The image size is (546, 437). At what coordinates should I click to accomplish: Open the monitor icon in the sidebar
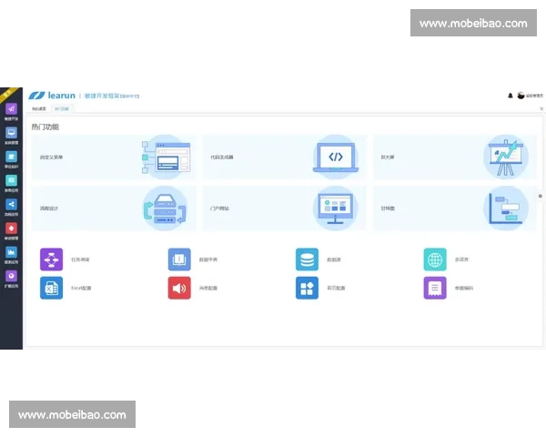[11, 134]
